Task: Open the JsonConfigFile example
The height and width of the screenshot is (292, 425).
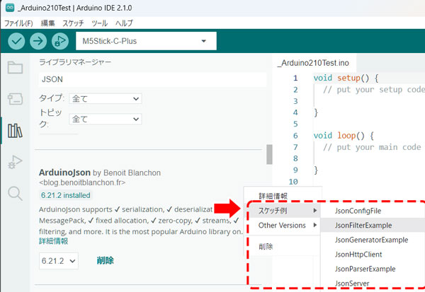Action: pos(358,211)
